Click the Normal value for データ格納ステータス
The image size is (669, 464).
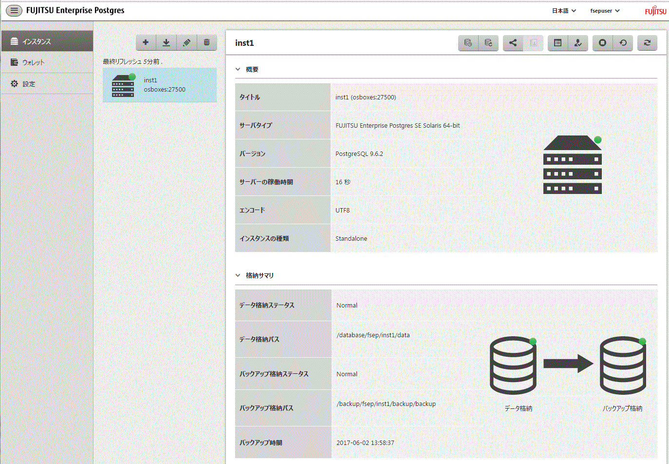[x=347, y=305]
